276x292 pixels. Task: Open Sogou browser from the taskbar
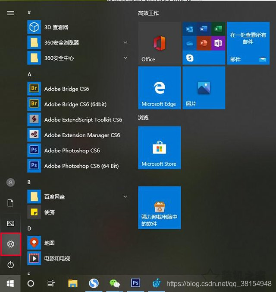pos(94,284)
